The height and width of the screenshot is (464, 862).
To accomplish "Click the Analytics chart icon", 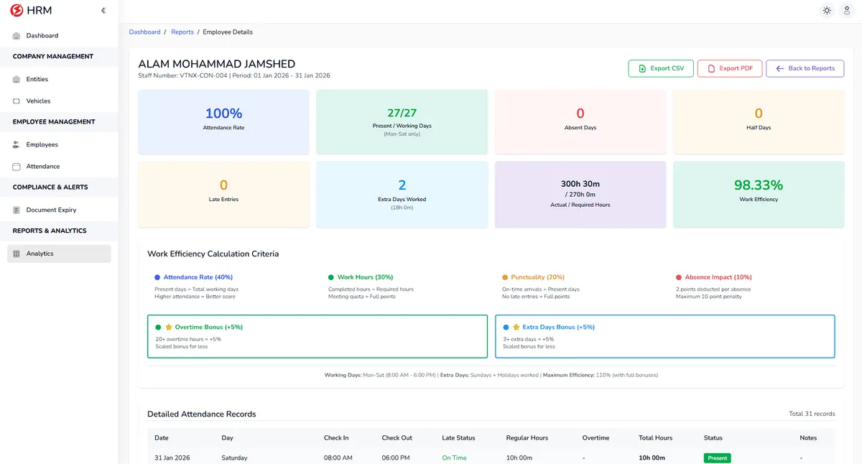I will 17,254.
